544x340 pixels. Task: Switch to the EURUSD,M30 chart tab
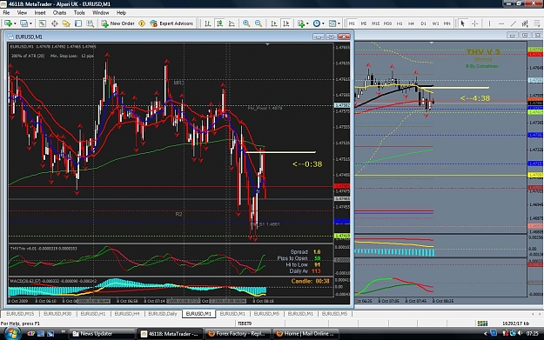click(x=57, y=314)
